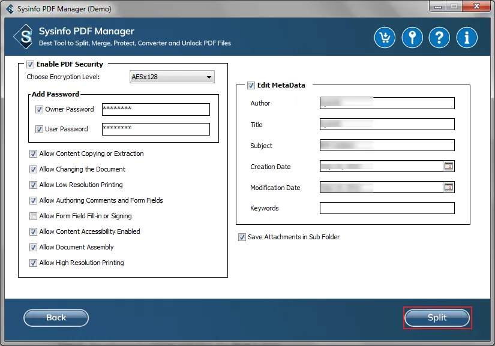Click the Keywords input field
The width and height of the screenshot is (495, 346).
(x=387, y=208)
